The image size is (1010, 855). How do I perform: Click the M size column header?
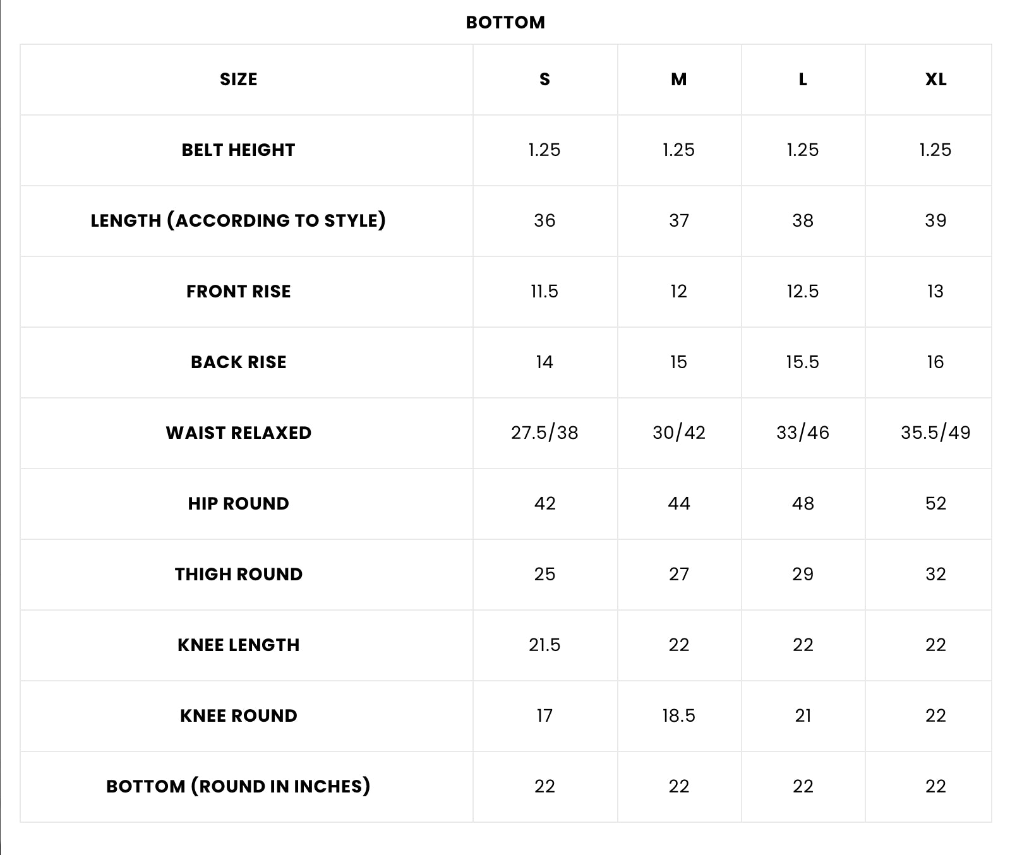[x=678, y=79]
